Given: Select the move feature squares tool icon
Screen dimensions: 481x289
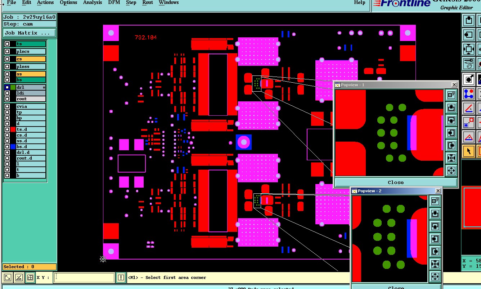Looking at the screenshot, I should 469,122.
